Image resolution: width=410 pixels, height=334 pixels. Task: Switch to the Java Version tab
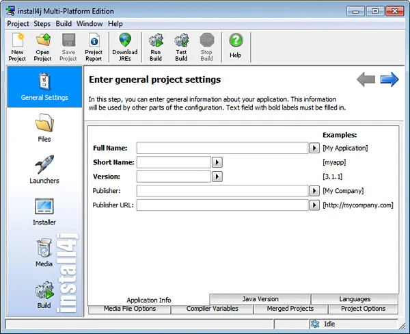pyautogui.click(x=260, y=299)
